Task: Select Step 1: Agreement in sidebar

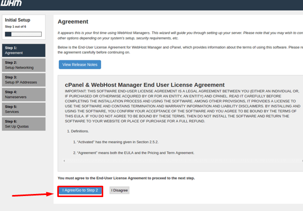Action: pyautogui.click(x=24, y=51)
